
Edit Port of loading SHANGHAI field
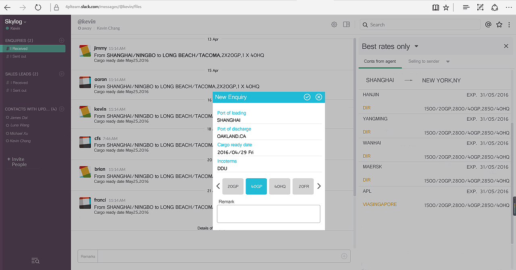[269, 120]
